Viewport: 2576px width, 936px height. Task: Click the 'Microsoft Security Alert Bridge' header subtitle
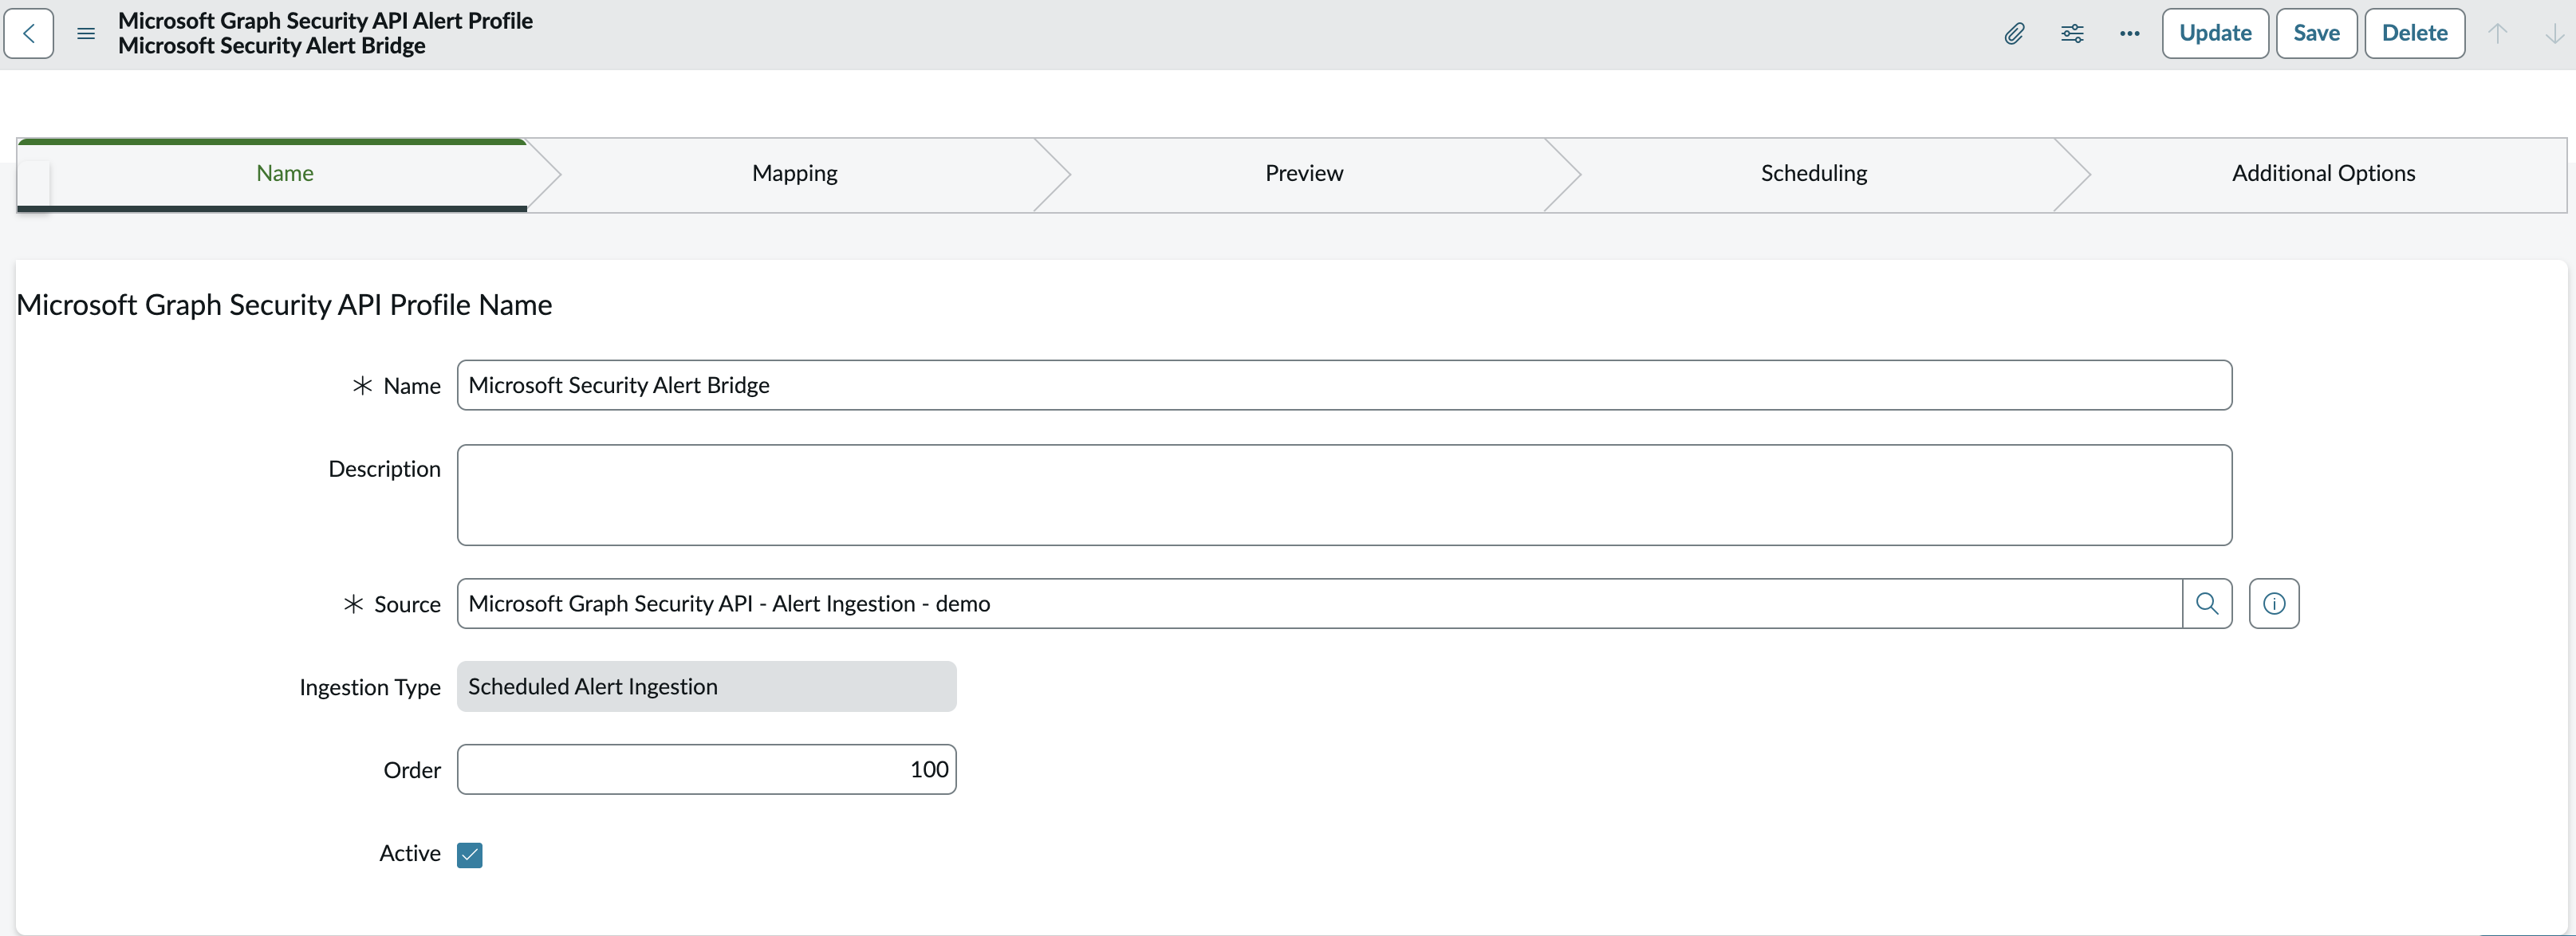pos(271,46)
